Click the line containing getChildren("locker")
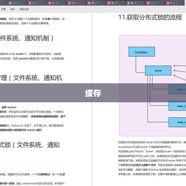The image size is (186, 186). tap(152, 152)
